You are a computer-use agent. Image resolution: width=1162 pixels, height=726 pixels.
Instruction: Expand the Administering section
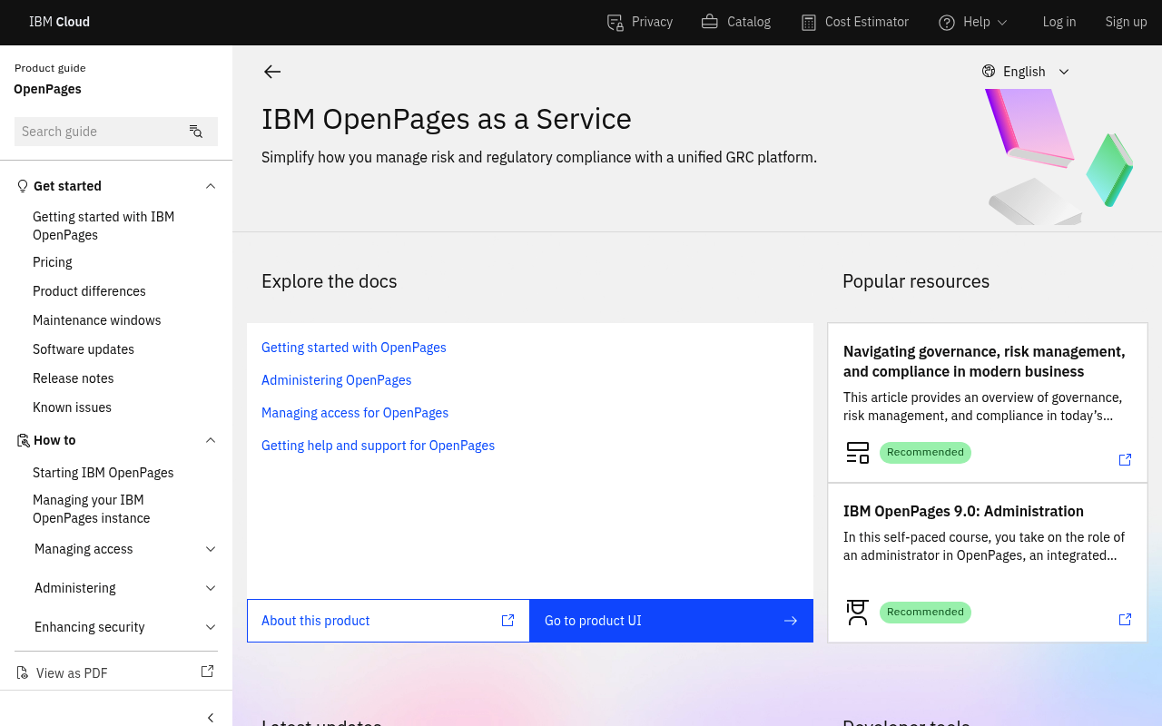point(211,588)
